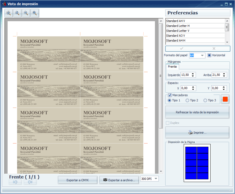235x194 pixels.
Task: Increase the Izquierdo margin with up arrow
Action: (193, 74)
